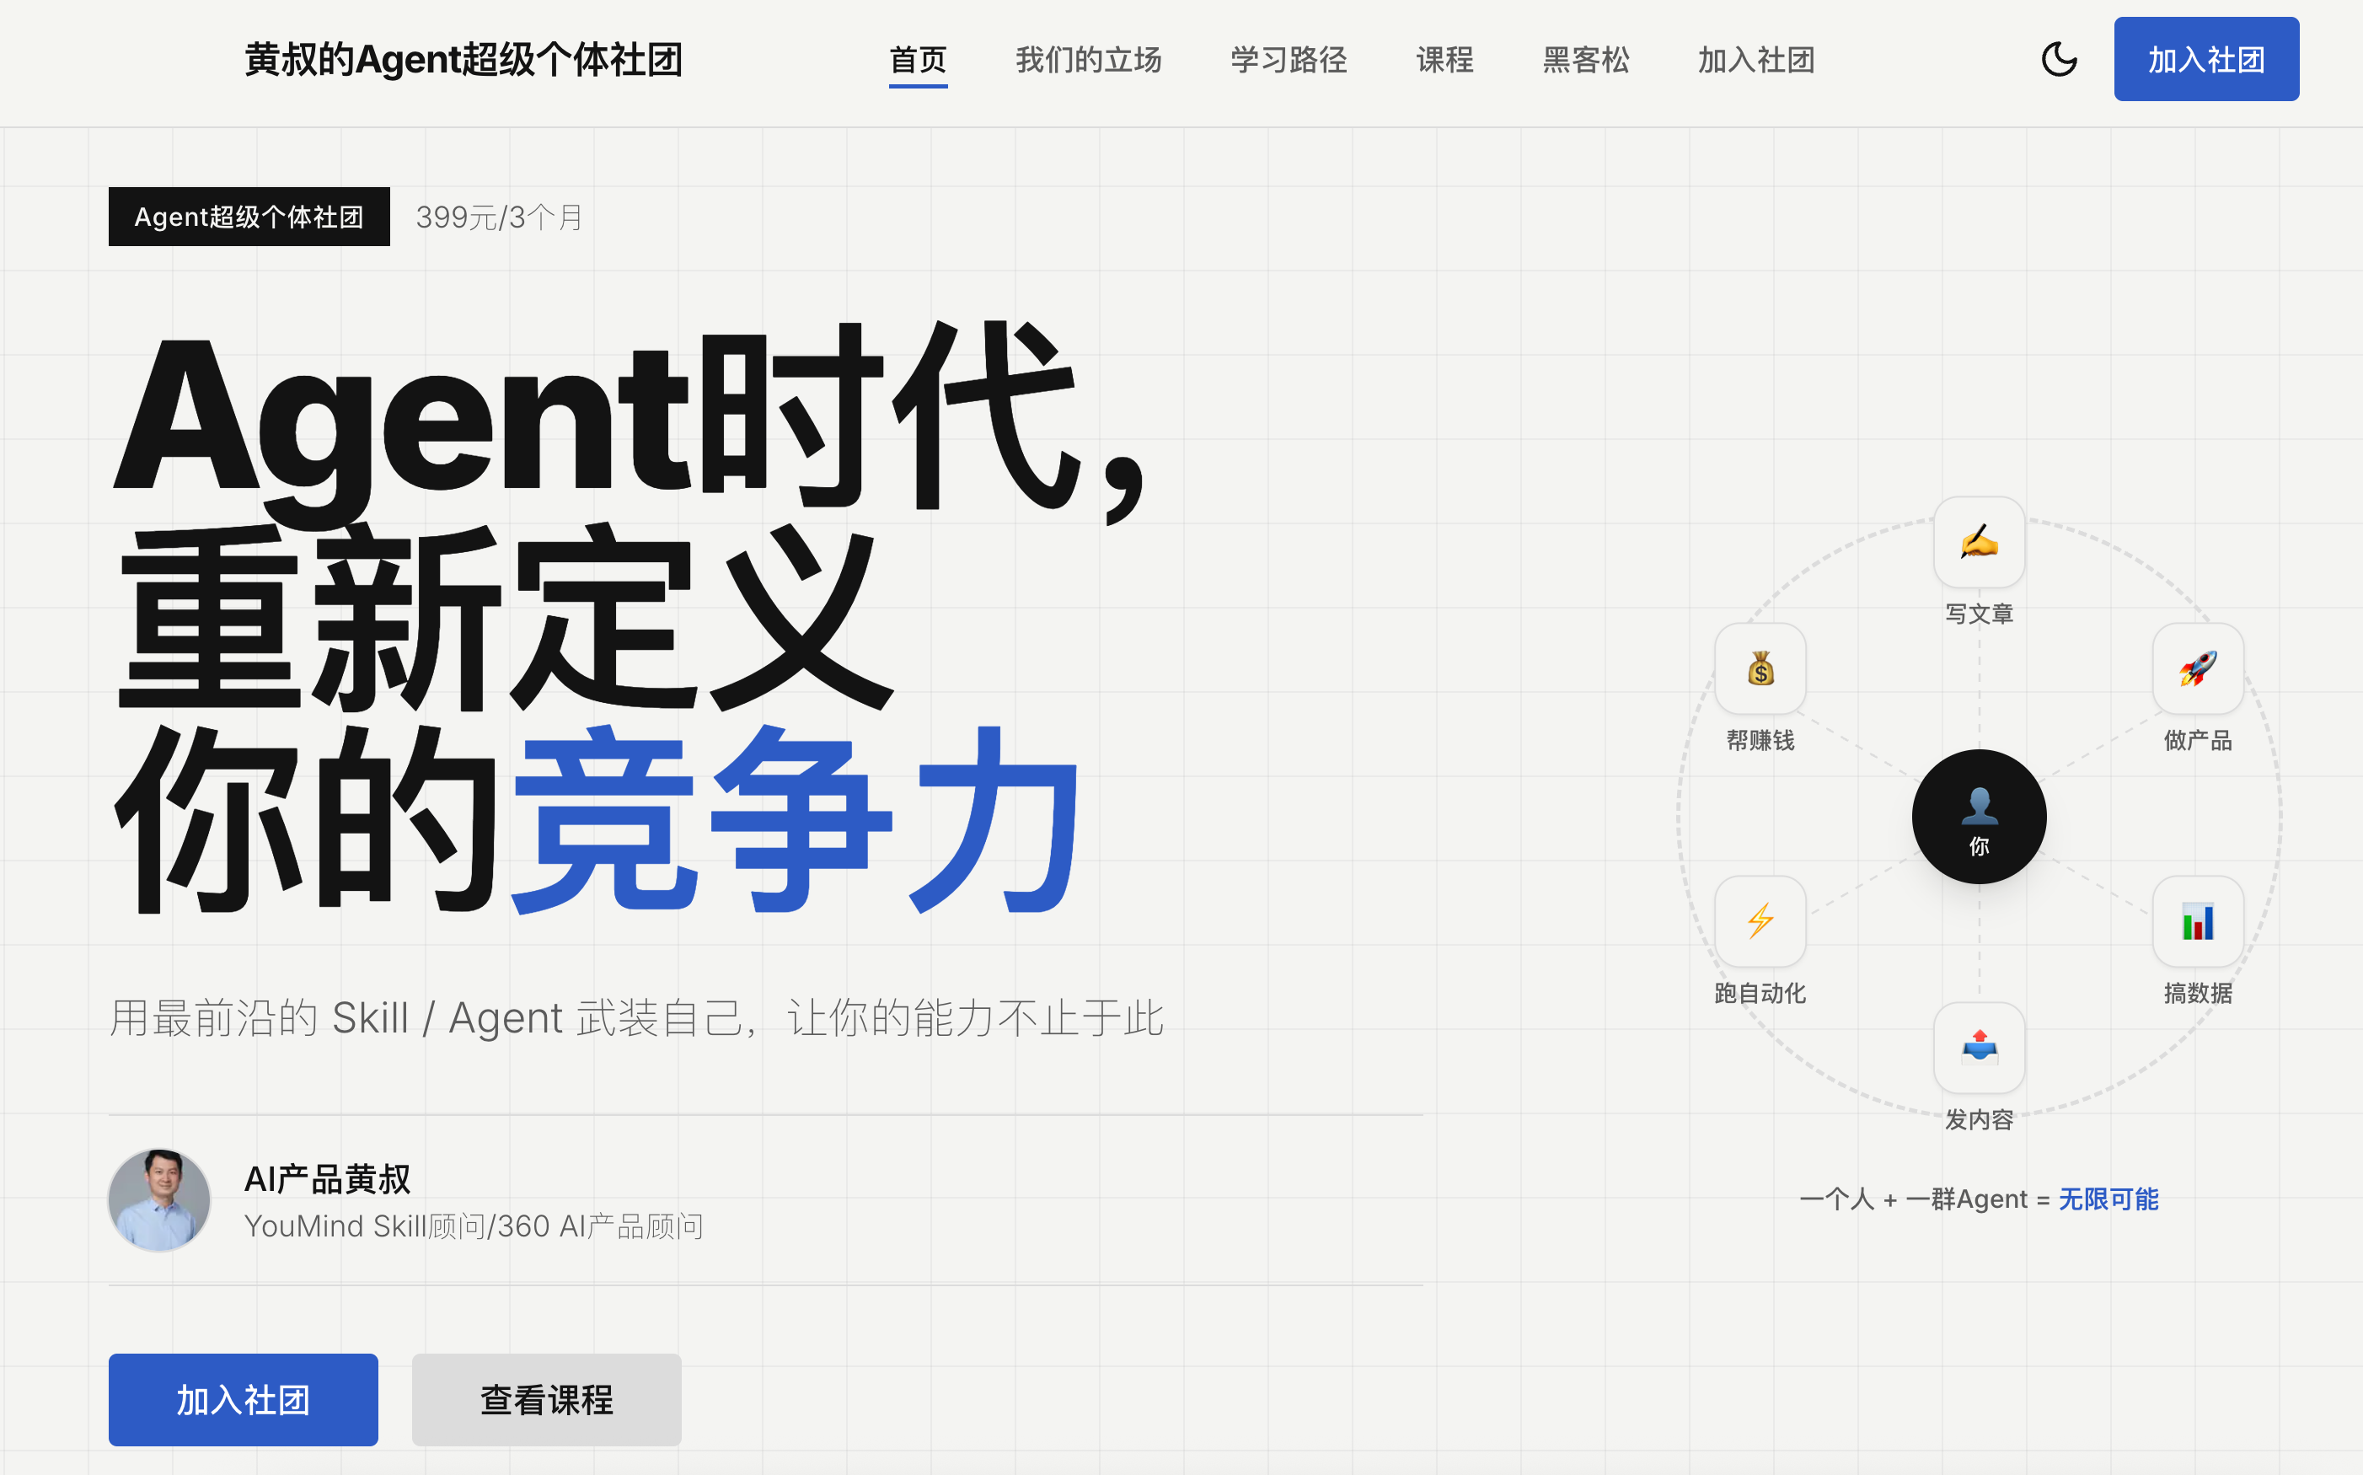Open the 黑客松 nav link

pyautogui.click(x=1586, y=61)
